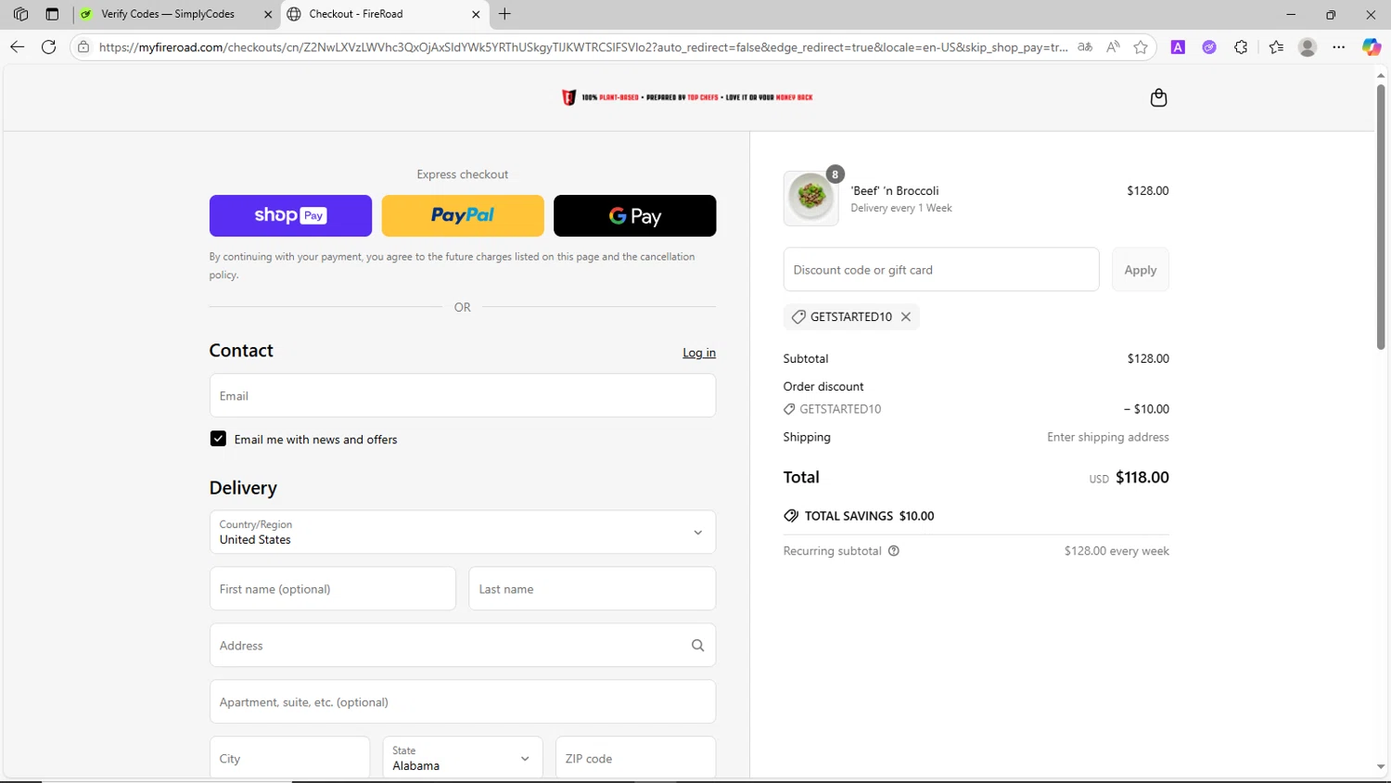
Task: Click the 'Beef' 'n Broccoli product name
Action: 895,191
